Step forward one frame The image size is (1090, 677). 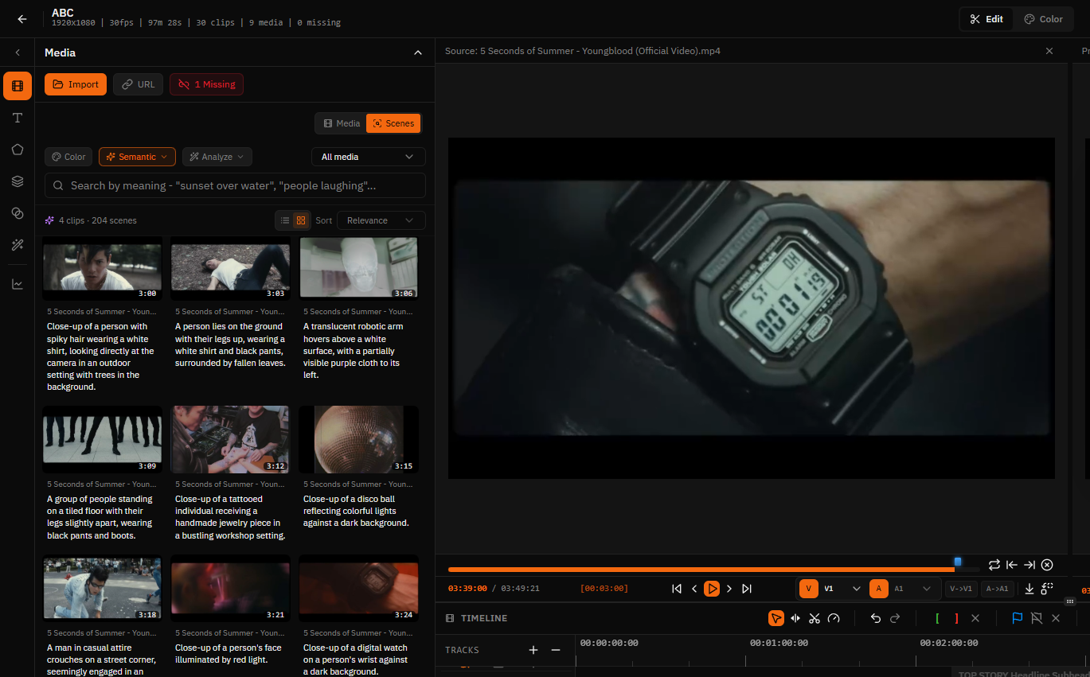click(x=729, y=589)
